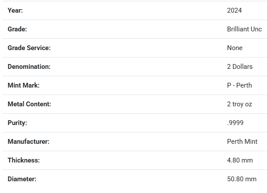Select the .9999 purity value
The width and height of the screenshot is (267, 193).
click(x=235, y=123)
